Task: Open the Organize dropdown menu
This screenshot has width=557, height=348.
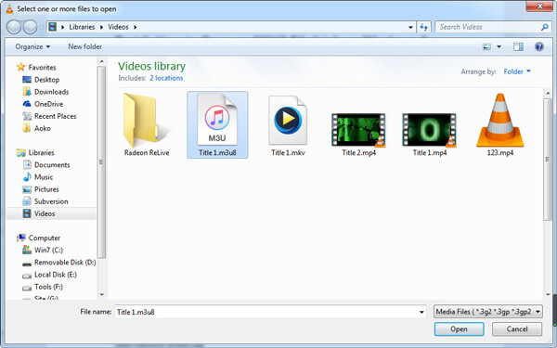Action: point(32,46)
